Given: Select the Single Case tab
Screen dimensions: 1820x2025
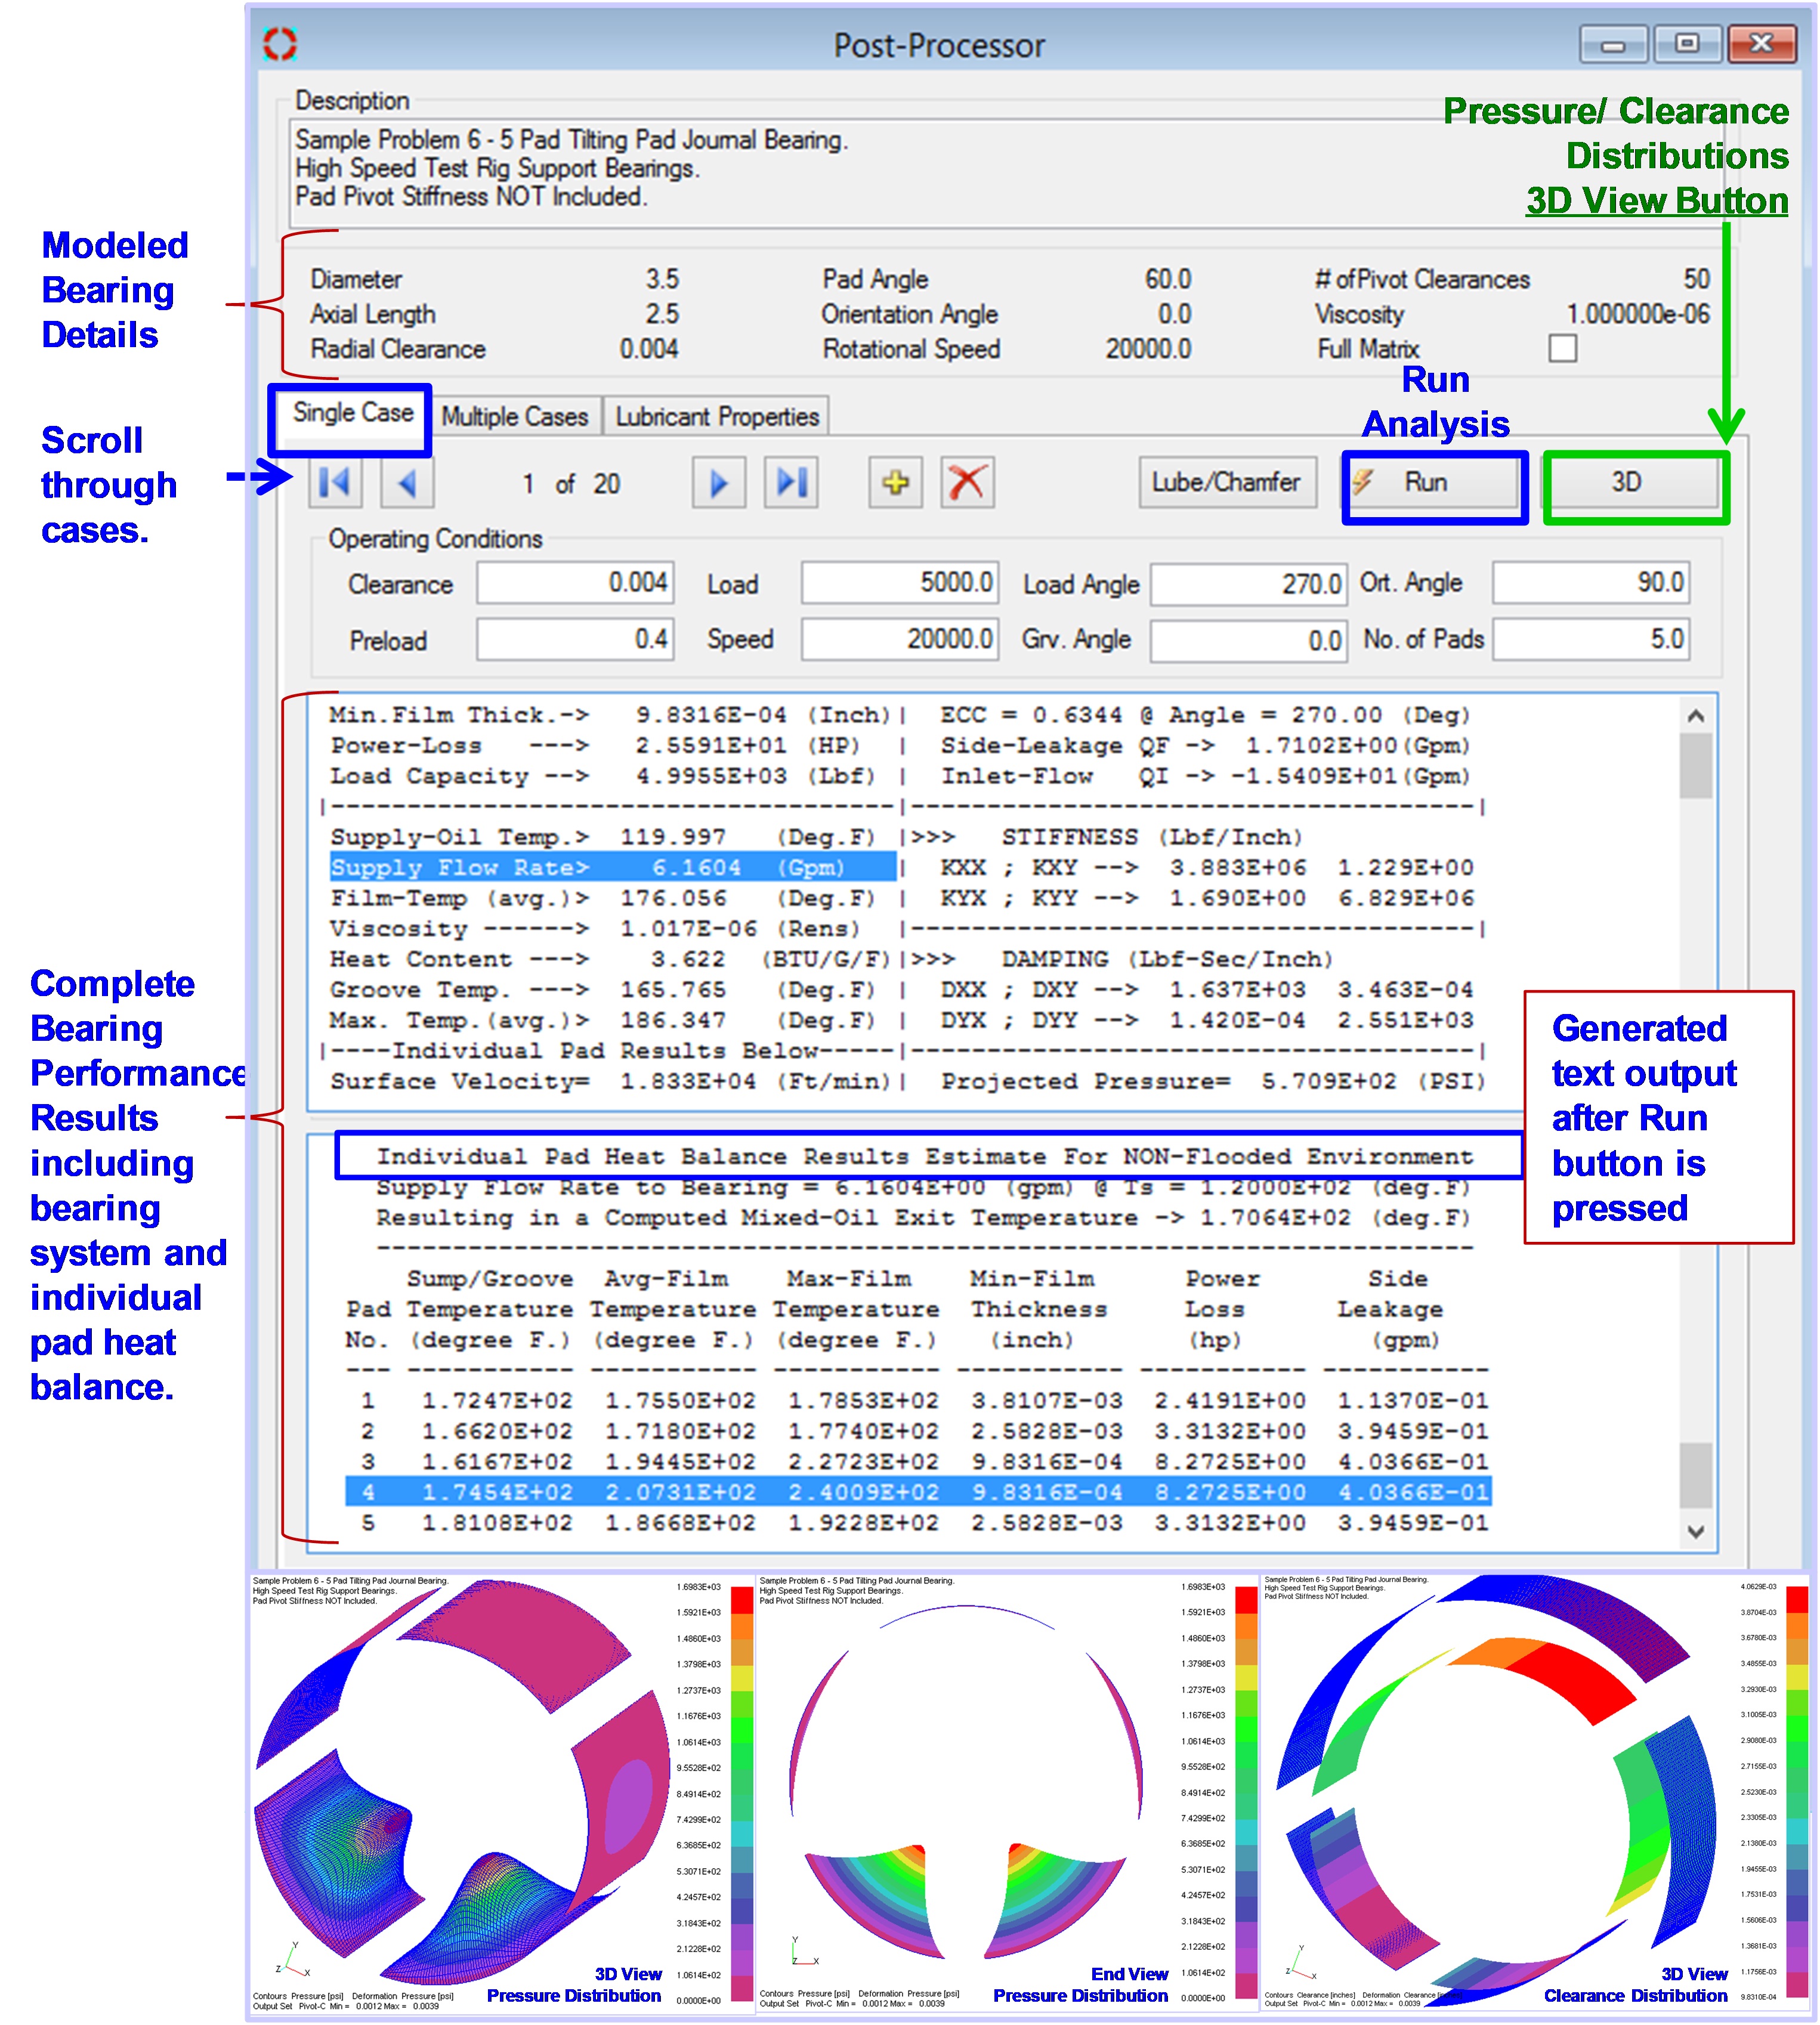Looking at the screenshot, I should click(x=352, y=413).
